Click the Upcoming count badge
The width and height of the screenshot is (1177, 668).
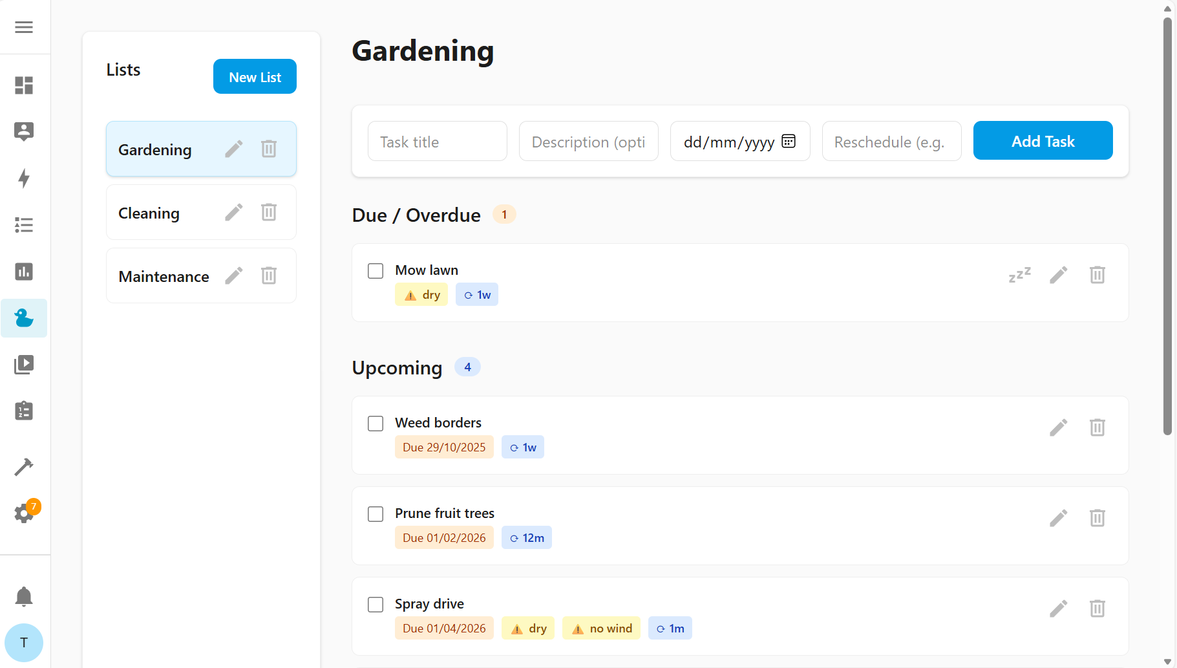click(x=467, y=367)
